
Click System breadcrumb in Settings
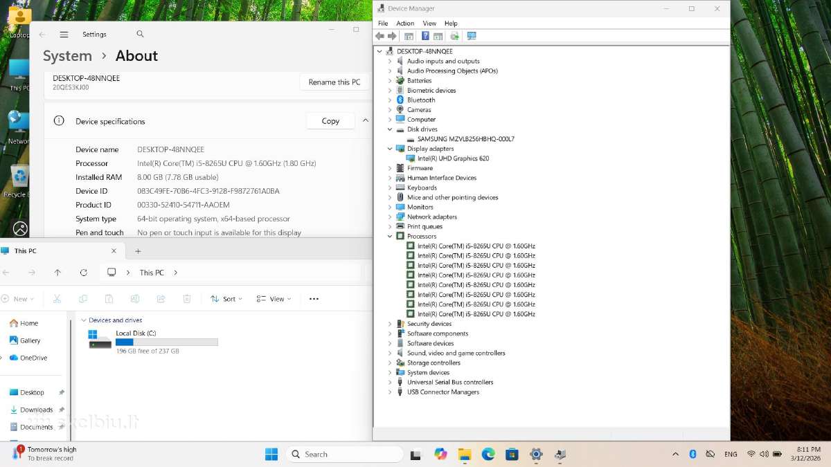tap(67, 56)
